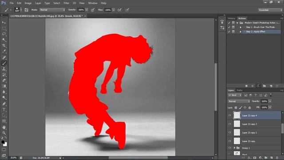Click the background color swatch
This screenshot has height=160, width=284.
6,144
